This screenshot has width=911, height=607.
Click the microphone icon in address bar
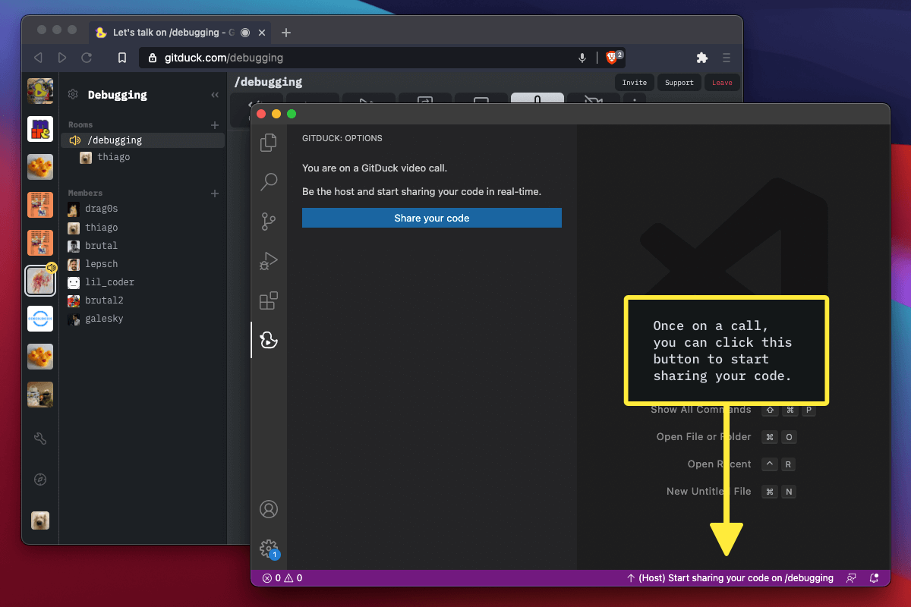582,58
